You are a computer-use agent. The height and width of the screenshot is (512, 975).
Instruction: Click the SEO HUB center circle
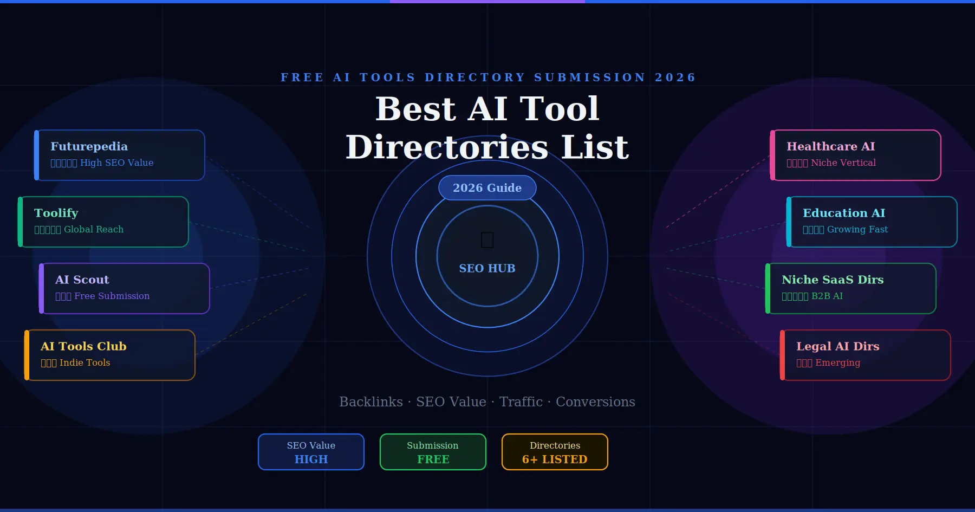487,256
